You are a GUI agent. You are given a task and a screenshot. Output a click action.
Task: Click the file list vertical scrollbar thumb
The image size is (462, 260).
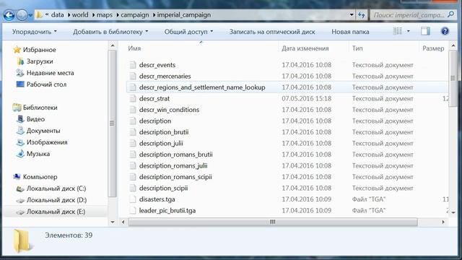point(453,78)
